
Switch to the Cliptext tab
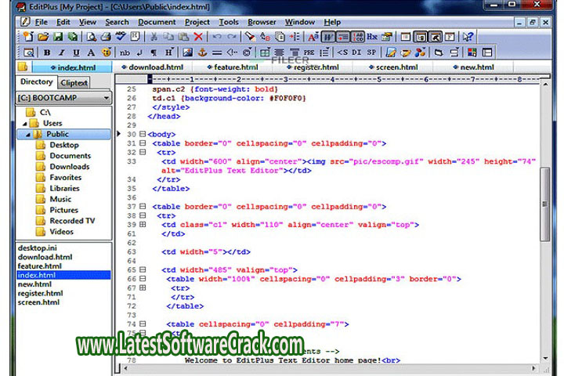[x=74, y=82]
